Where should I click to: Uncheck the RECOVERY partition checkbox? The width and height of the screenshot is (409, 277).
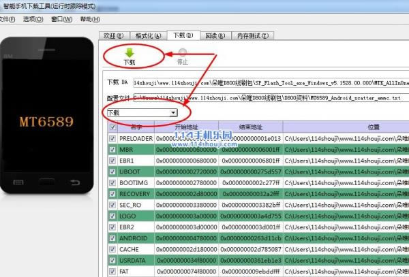112,193
